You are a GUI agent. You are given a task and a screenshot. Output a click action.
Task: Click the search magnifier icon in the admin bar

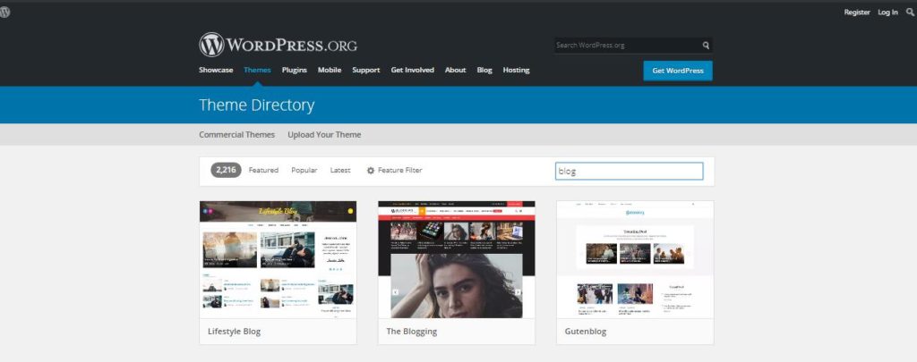click(x=910, y=12)
